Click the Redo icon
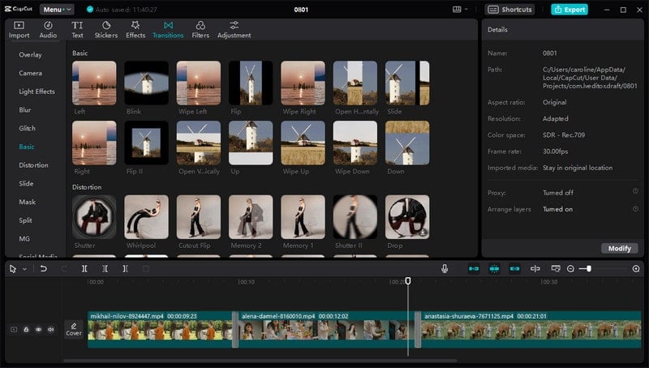The image size is (649, 368). [x=64, y=269]
